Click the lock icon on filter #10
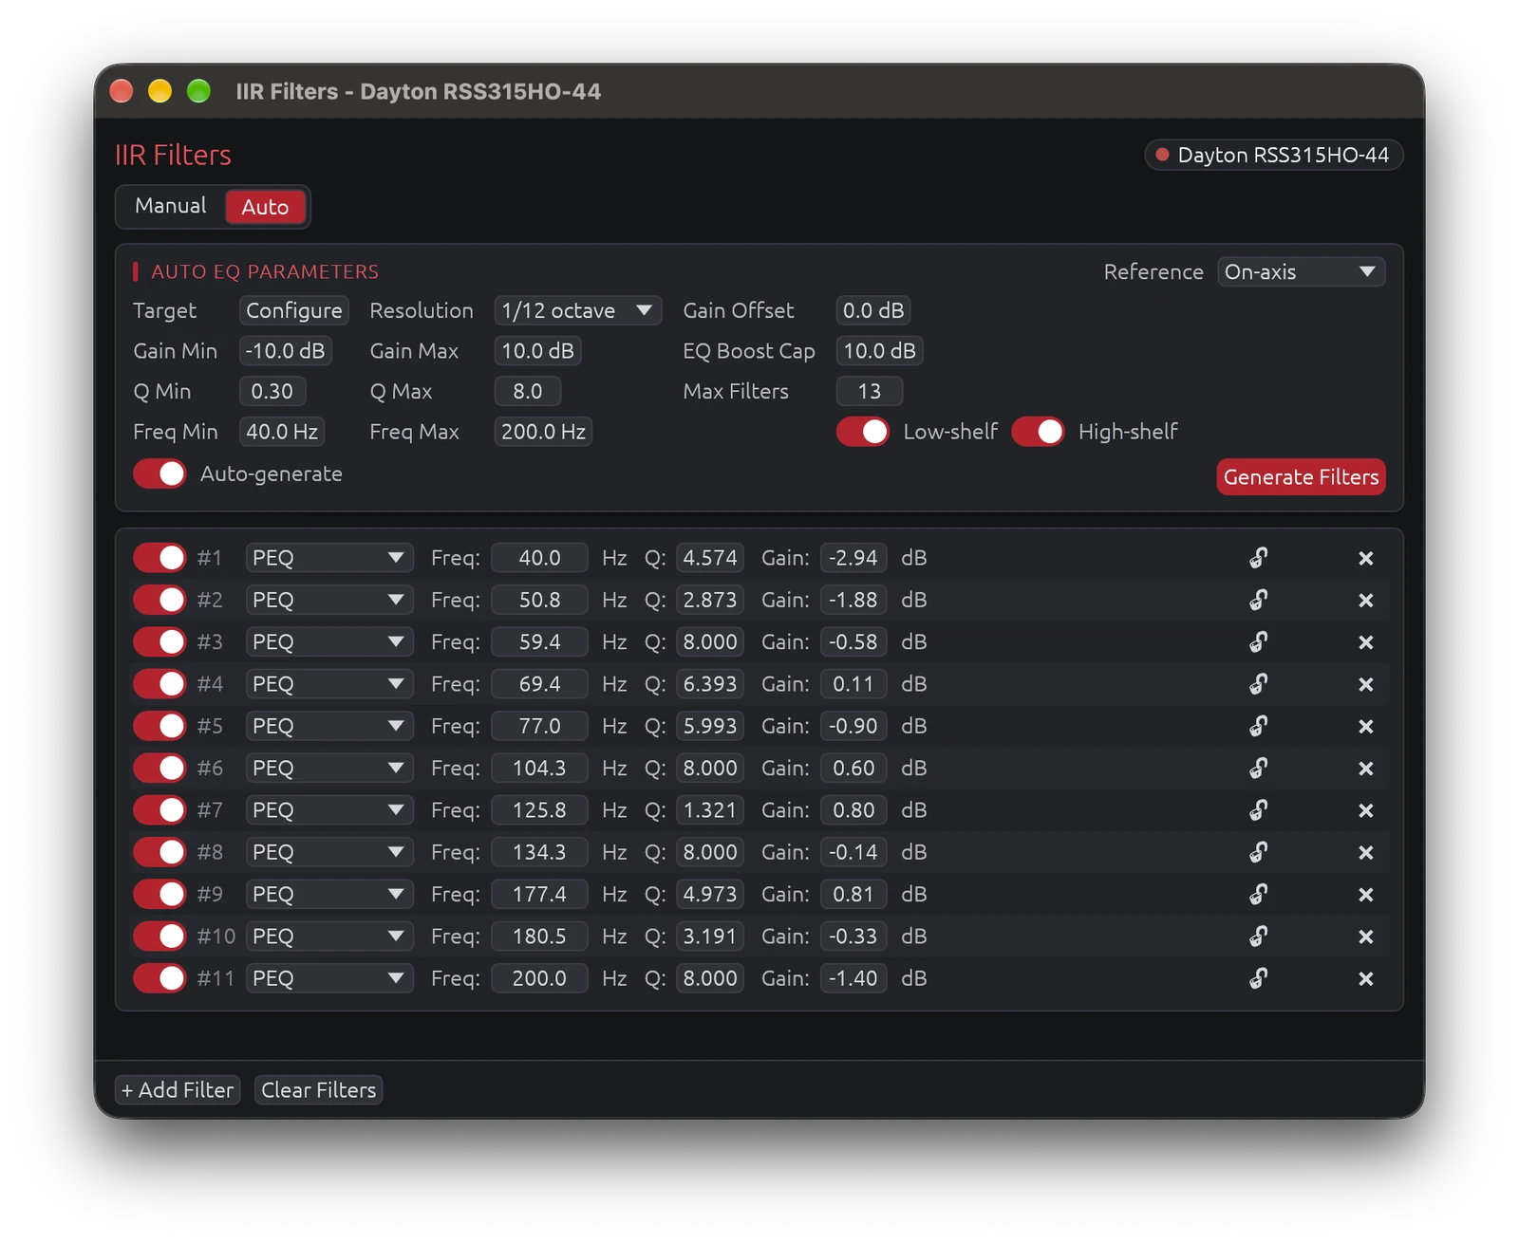 (1259, 937)
